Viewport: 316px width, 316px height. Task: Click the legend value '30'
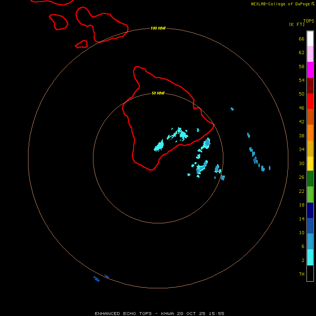pyautogui.click(x=302, y=163)
